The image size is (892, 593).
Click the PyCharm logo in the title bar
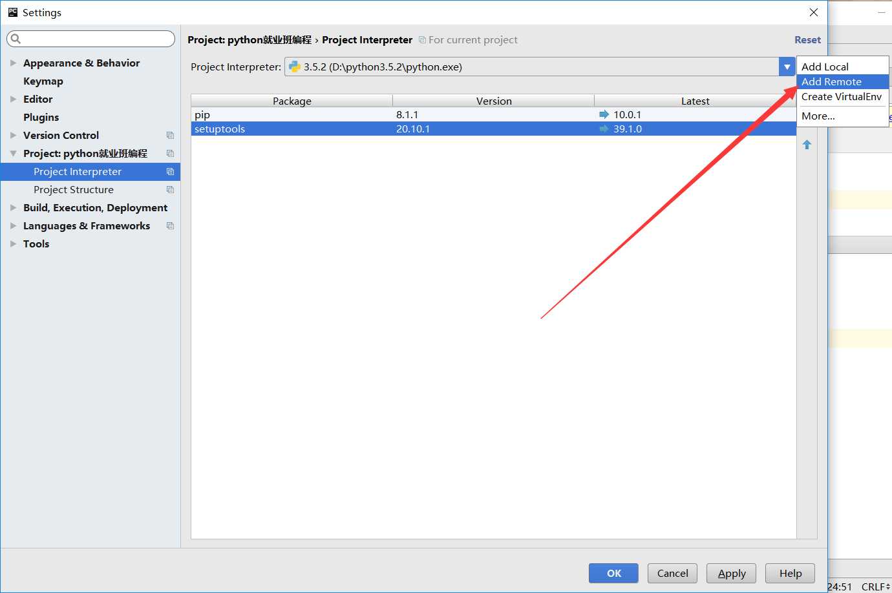point(12,12)
